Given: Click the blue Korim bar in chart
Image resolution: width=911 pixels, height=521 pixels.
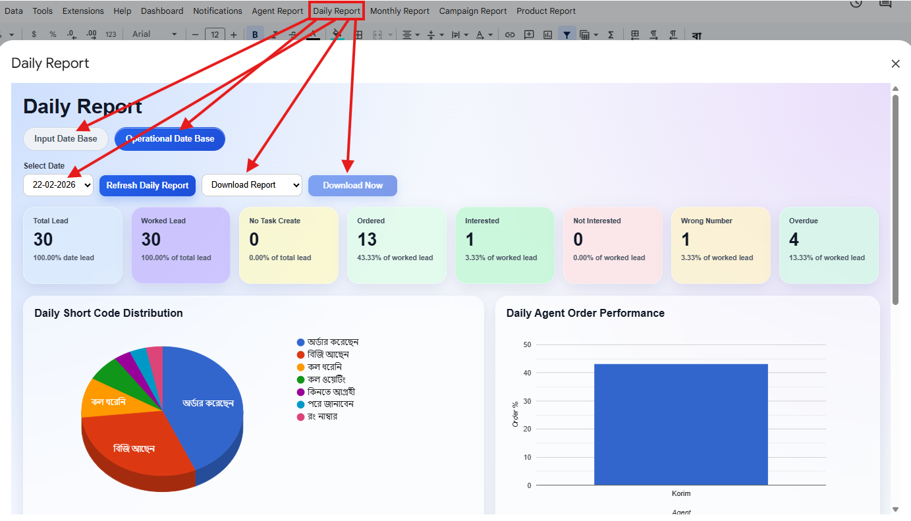Looking at the screenshot, I should click(x=681, y=425).
